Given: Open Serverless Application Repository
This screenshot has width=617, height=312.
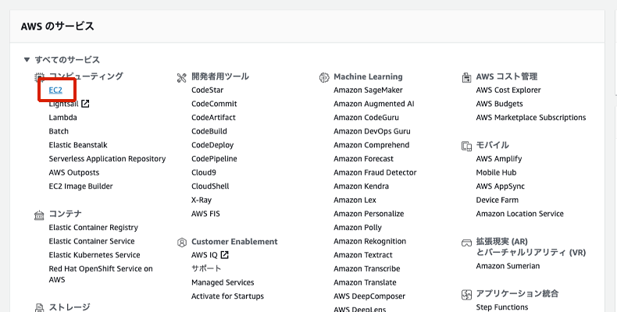Looking at the screenshot, I should pyautogui.click(x=107, y=159).
